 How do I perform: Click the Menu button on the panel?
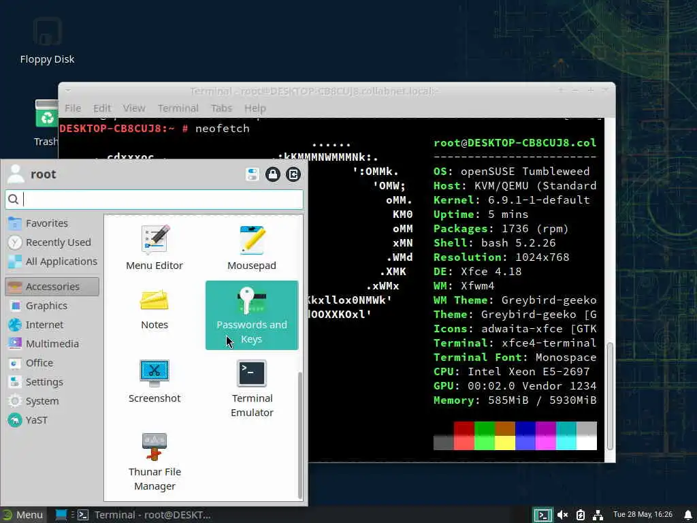(23, 515)
